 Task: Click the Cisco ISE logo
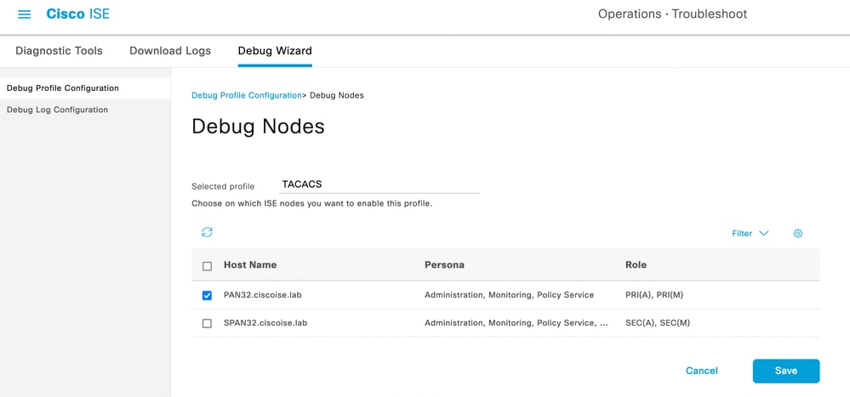78,14
